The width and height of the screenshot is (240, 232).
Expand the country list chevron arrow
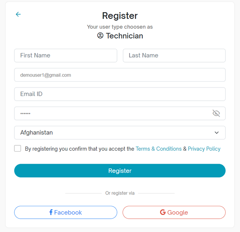[x=217, y=133]
